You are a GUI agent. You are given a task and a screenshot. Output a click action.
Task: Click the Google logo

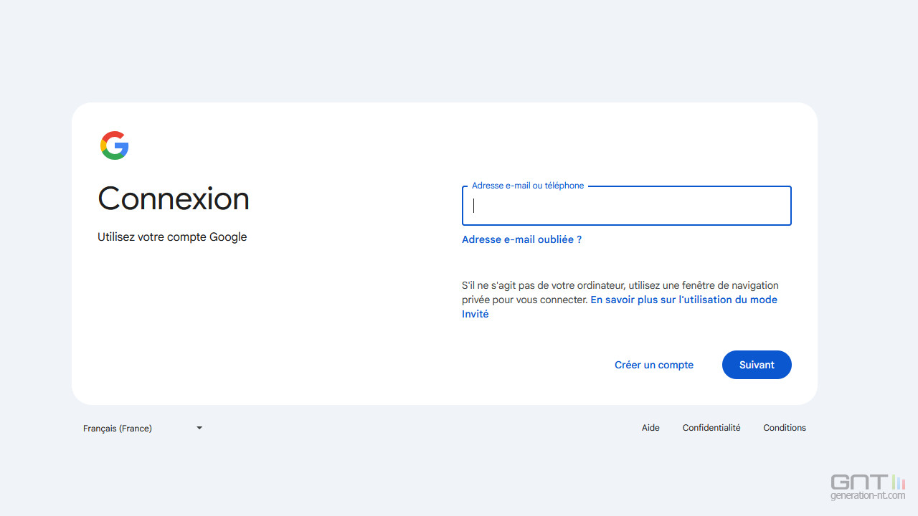(115, 145)
